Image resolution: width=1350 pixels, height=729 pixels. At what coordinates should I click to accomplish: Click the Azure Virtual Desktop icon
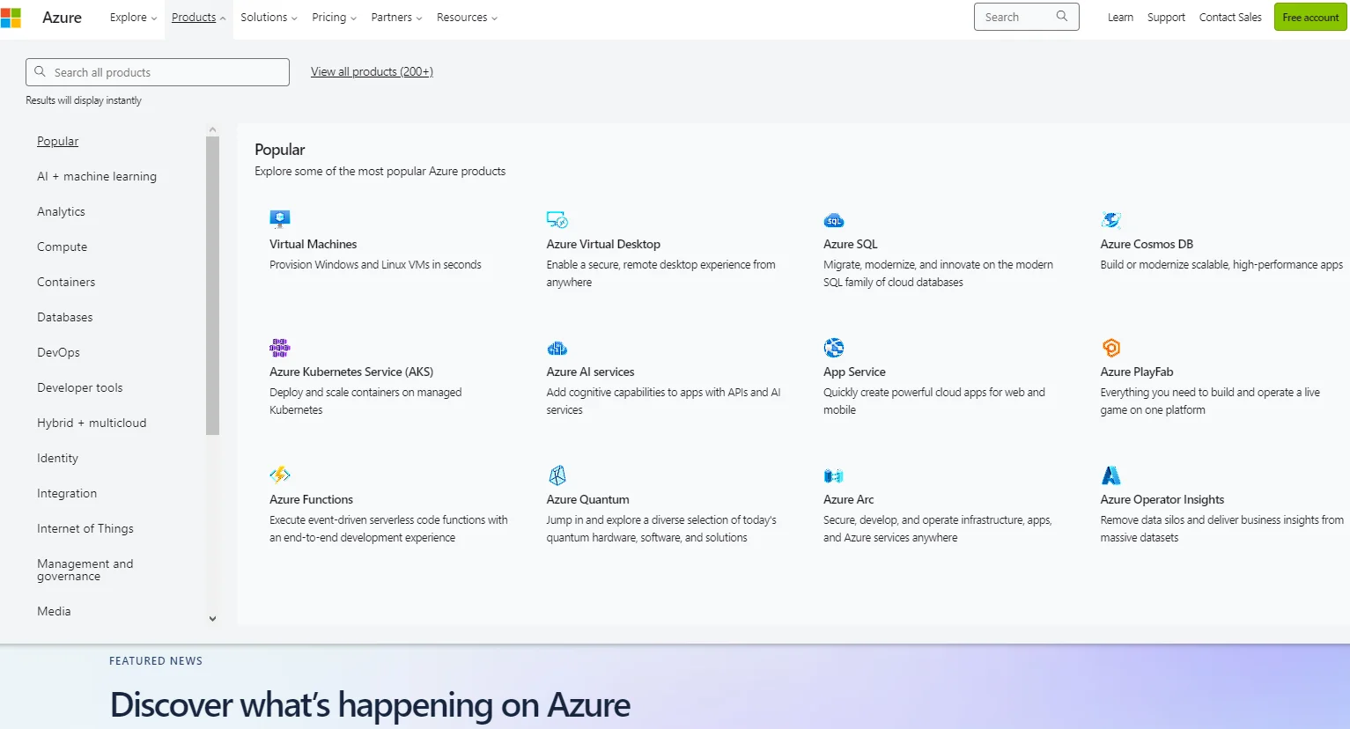tap(557, 219)
